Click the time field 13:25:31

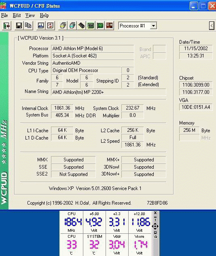(x=196, y=56)
